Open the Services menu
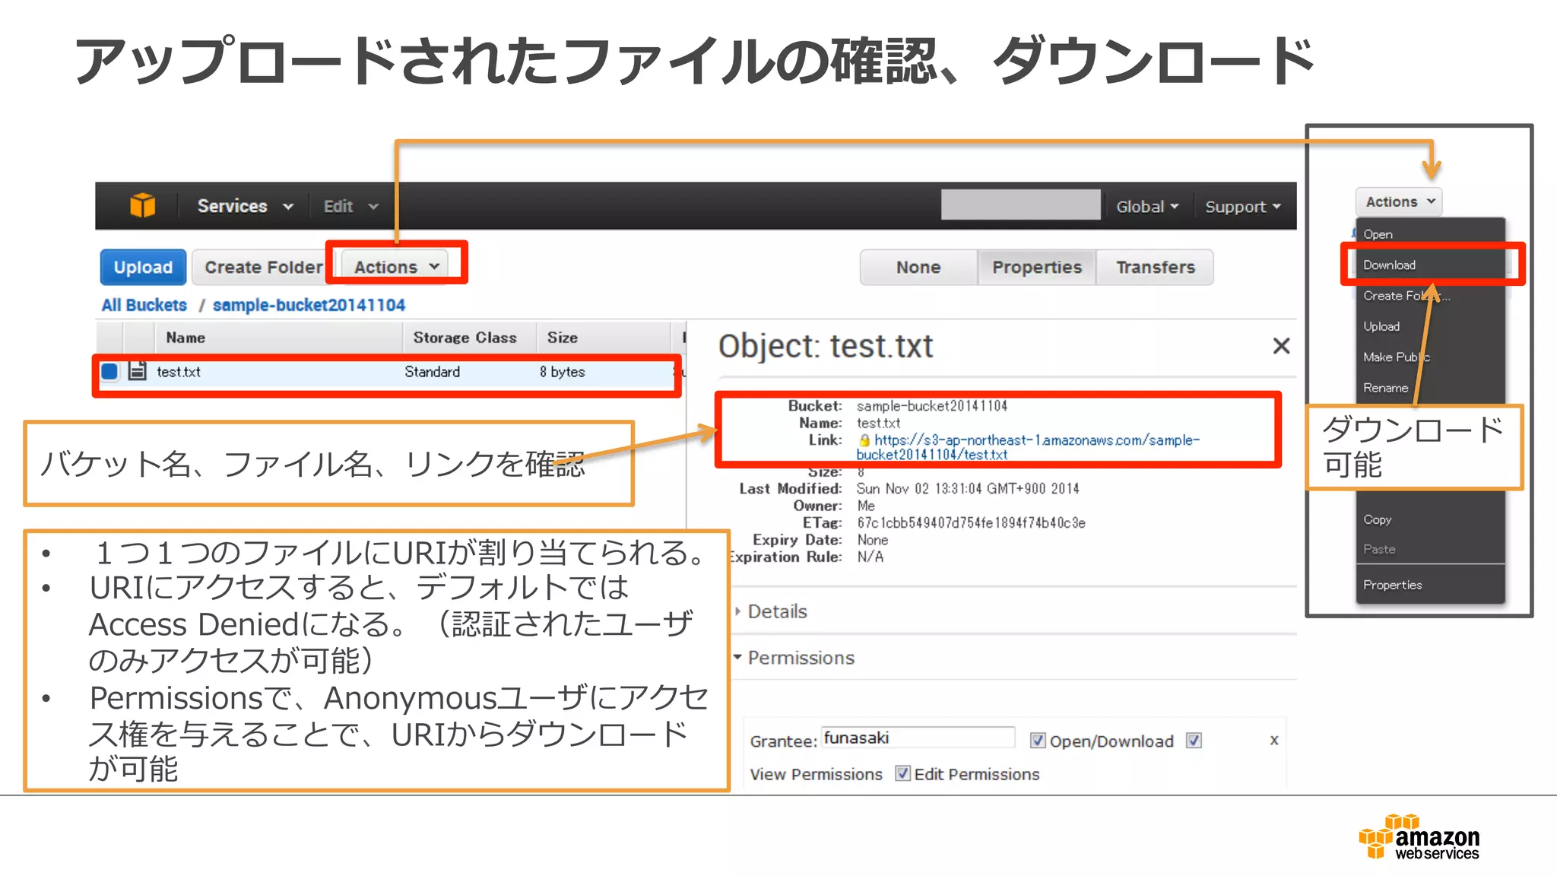The width and height of the screenshot is (1557, 876). coord(245,206)
